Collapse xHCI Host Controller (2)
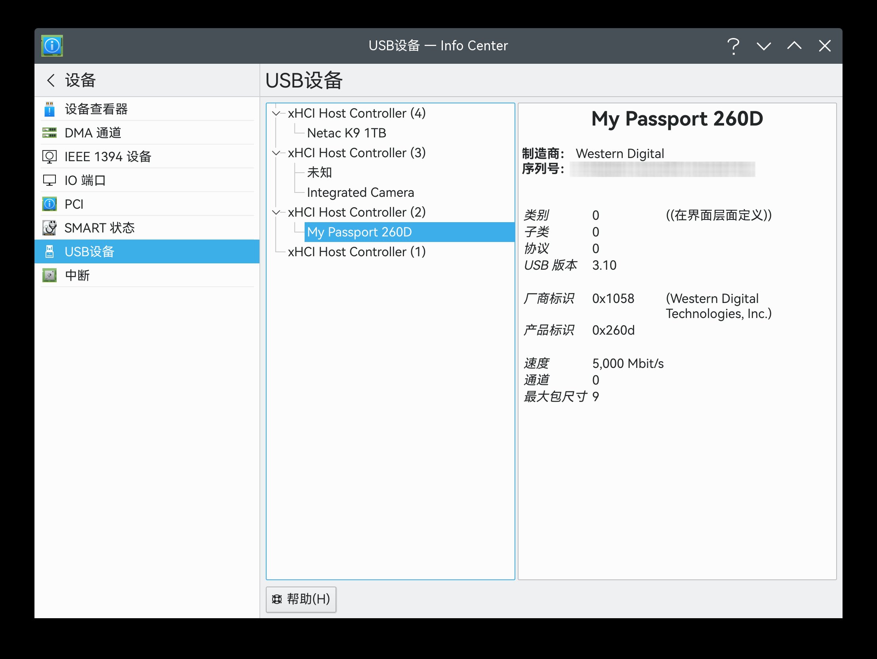The width and height of the screenshot is (877, 659). (x=276, y=213)
